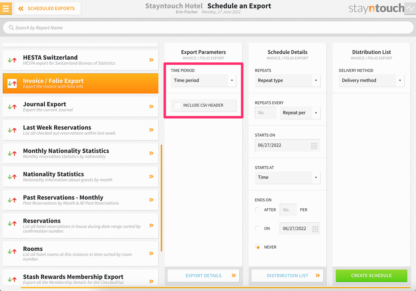Click the Last Week Reservations arrows icon

pos(12,130)
